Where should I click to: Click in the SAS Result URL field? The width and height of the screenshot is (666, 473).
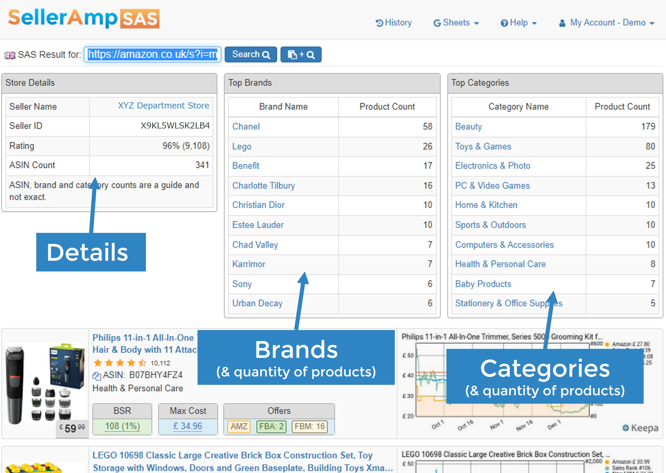click(152, 55)
